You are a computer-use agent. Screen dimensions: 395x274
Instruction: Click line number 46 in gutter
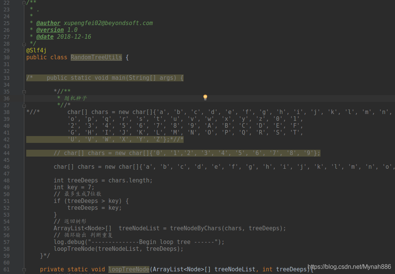tap(6, 167)
